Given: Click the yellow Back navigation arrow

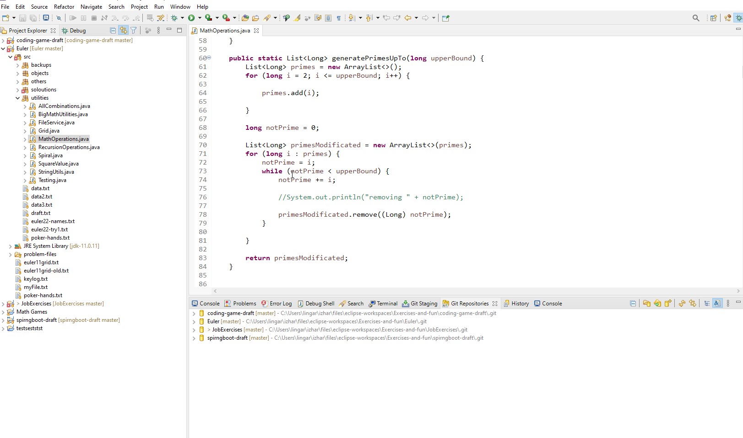Looking at the screenshot, I should pos(407,18).
